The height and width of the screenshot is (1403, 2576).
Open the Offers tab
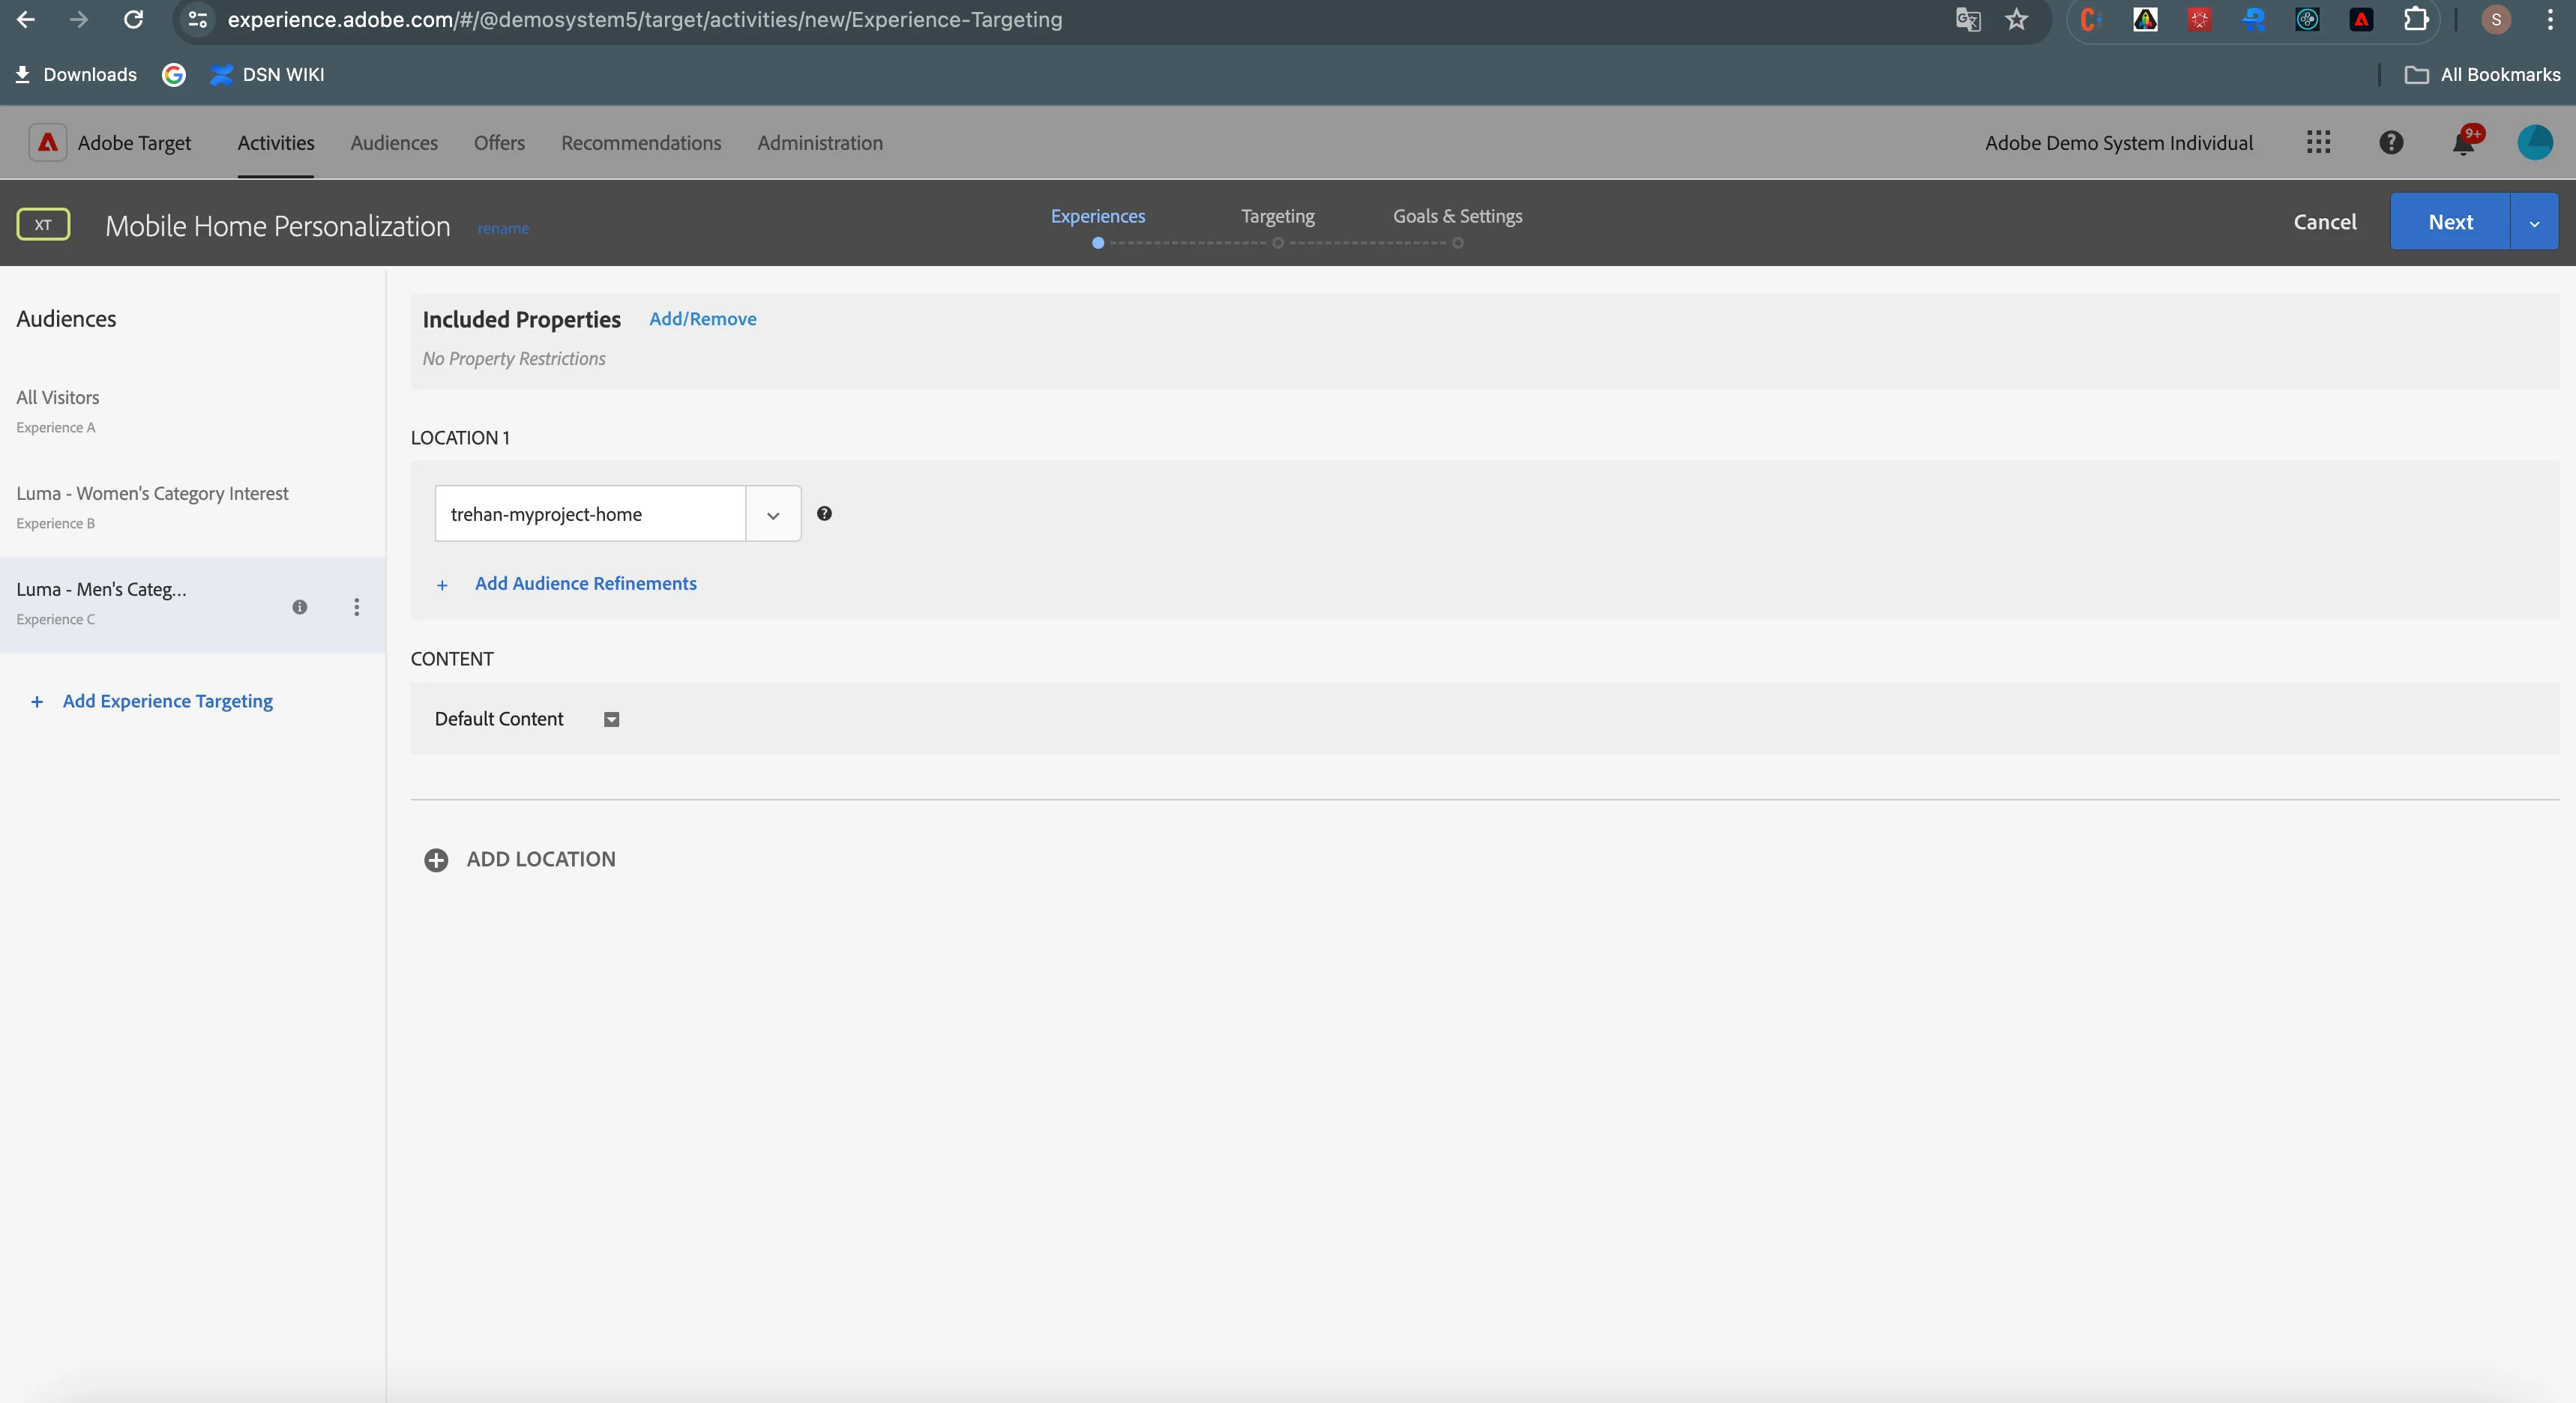499,143
